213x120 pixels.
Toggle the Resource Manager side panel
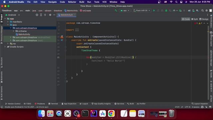[x=2, y=35]
